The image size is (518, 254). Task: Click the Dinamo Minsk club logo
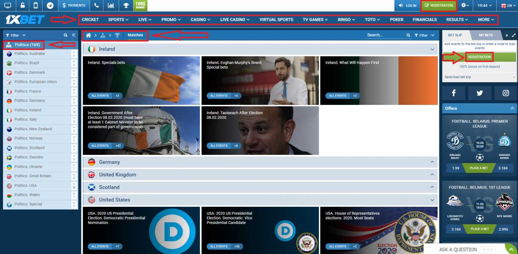click(504, 141)
